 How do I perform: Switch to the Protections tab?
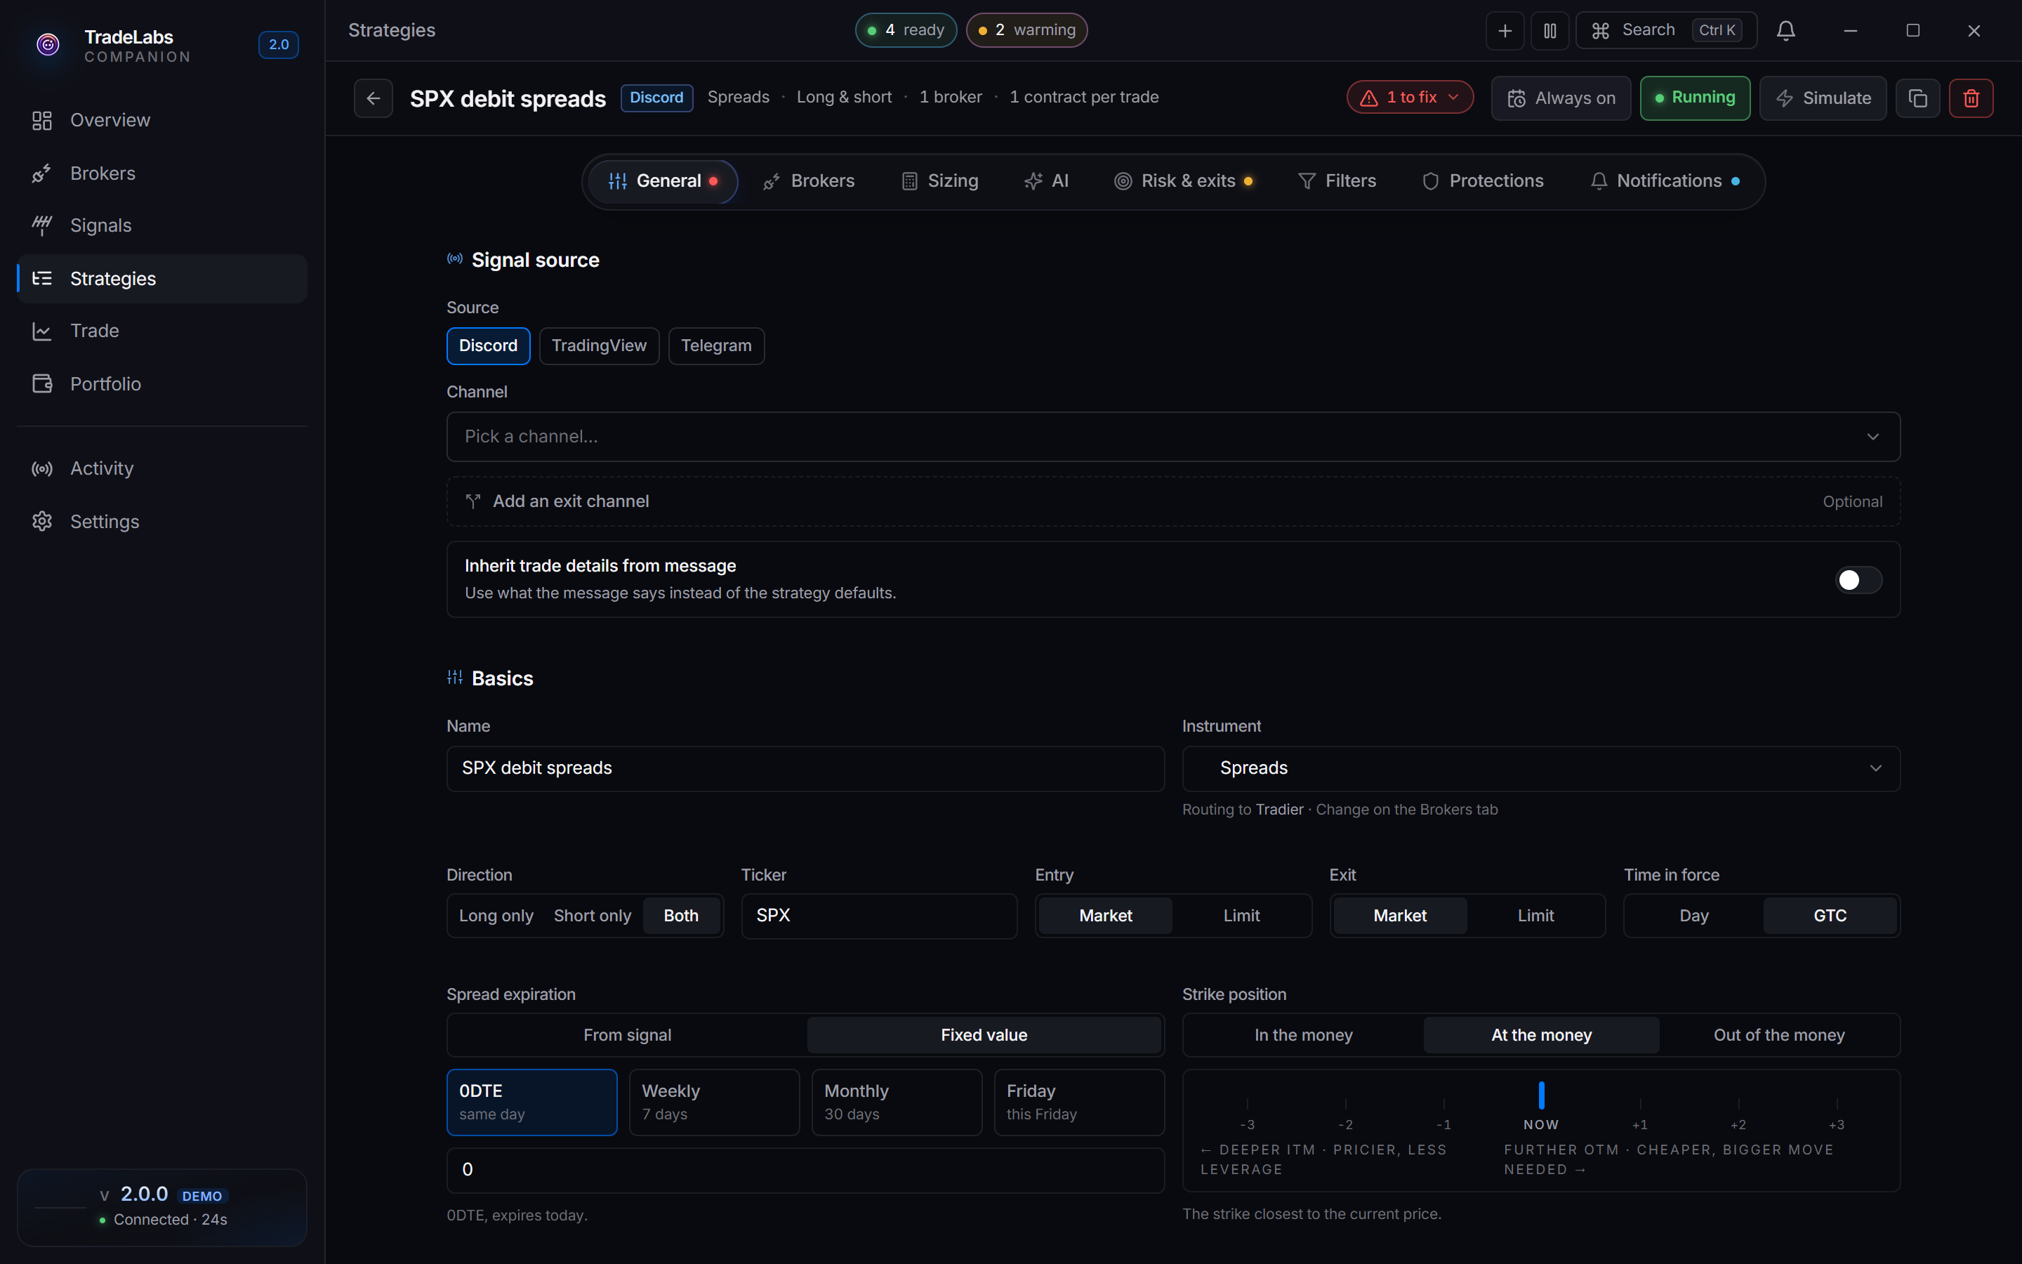(1483, 181)
